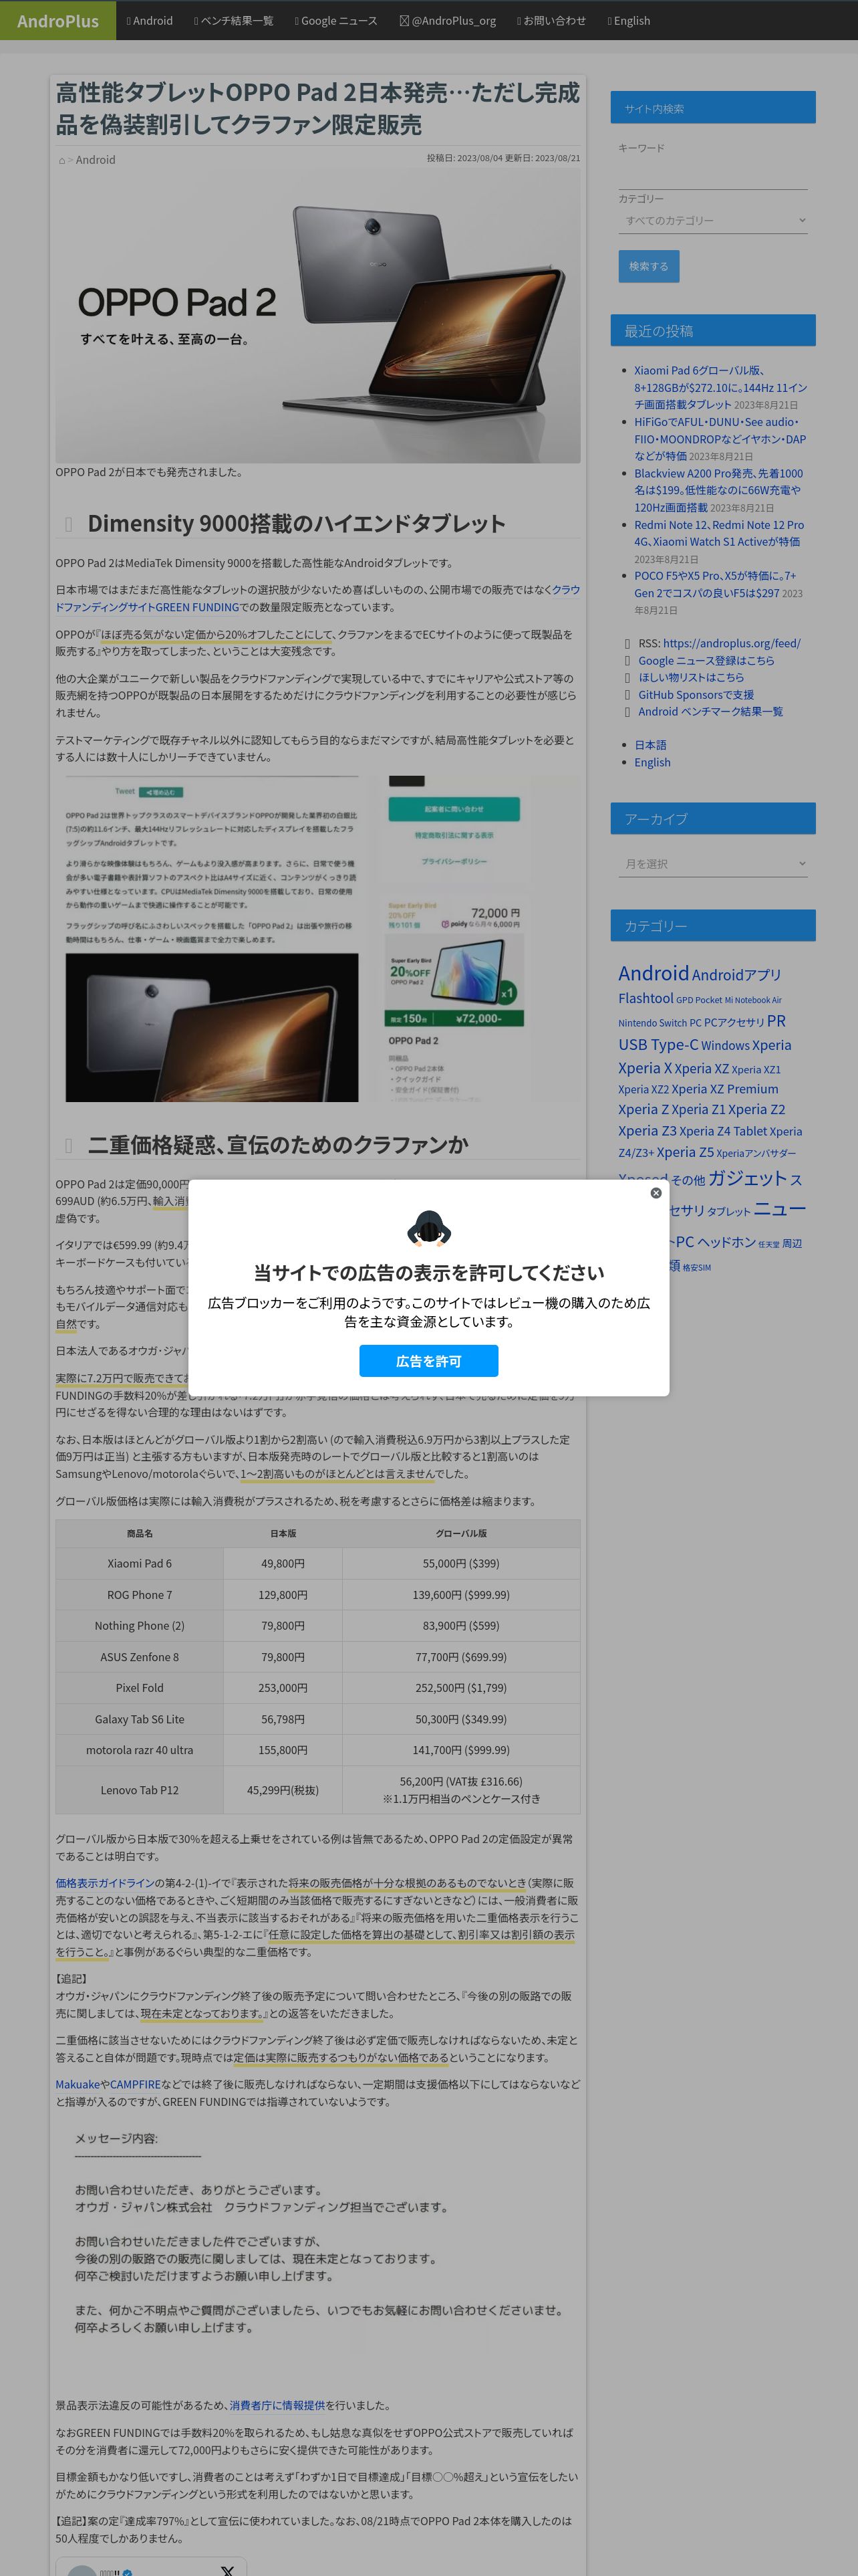Open GitHub Sponsorsで支援 link
This screenshot has height=2576, width=858.
coord(696,695)
